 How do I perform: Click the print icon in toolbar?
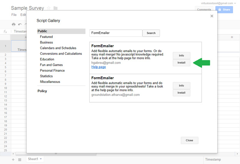click(14, 24)
